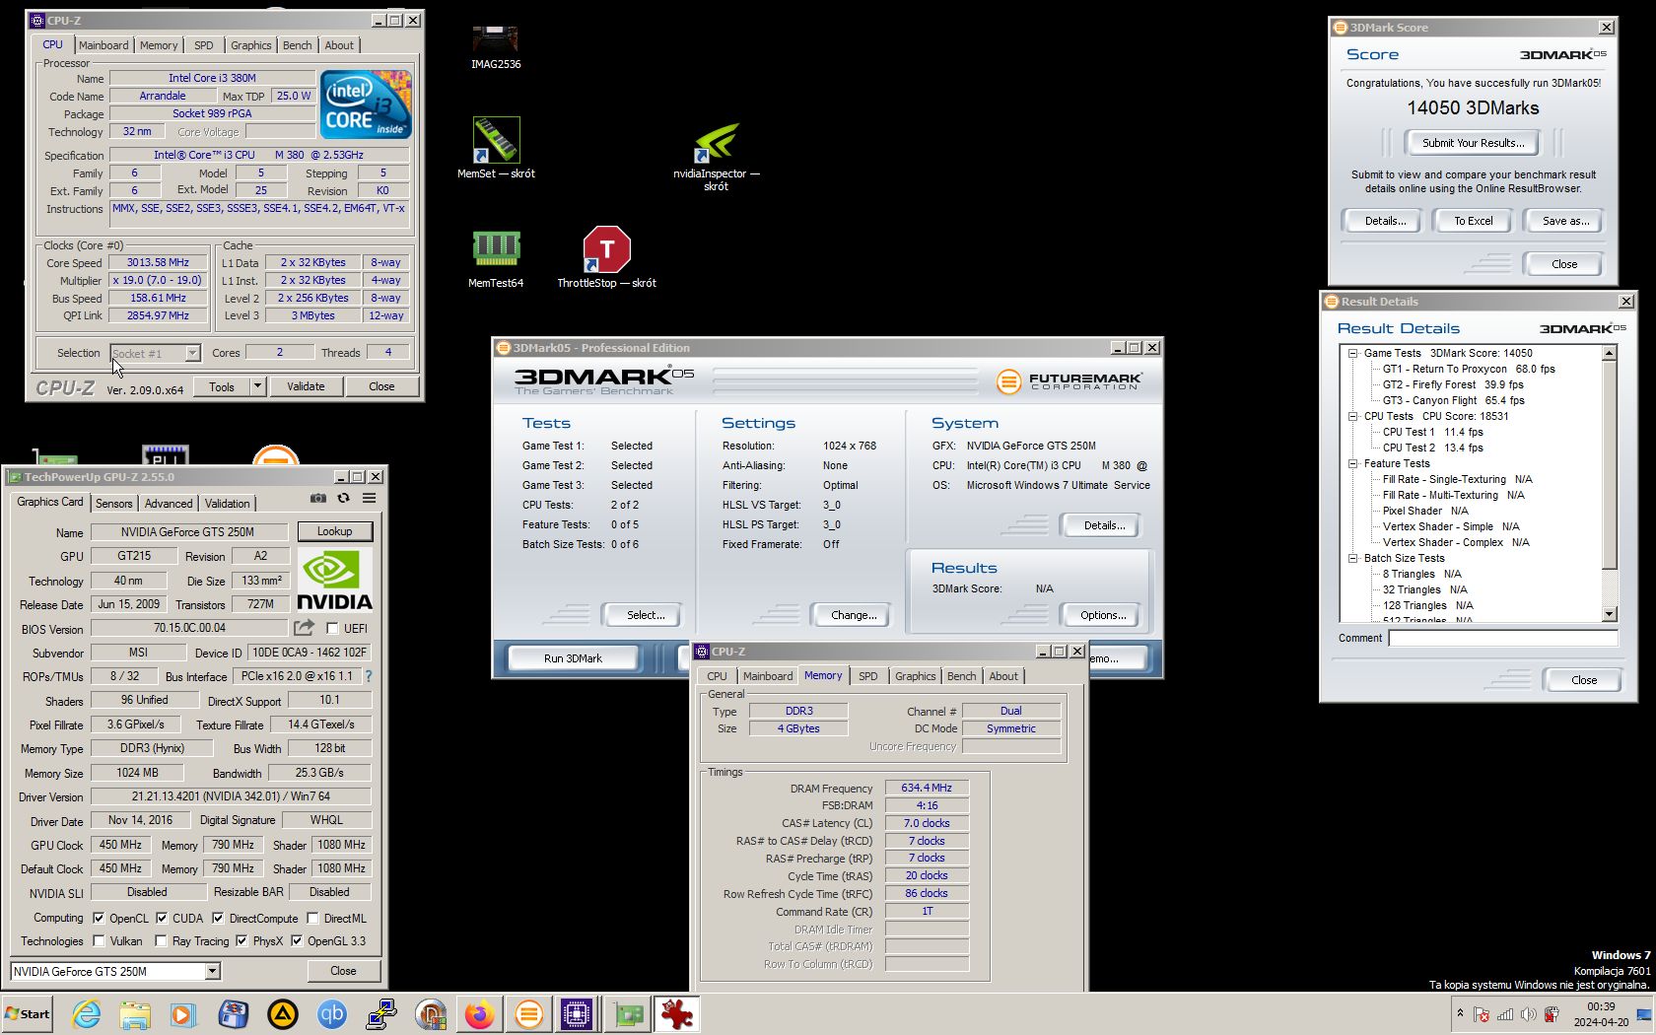Open IMAG2536 desktop image file

tap(495, 46)
